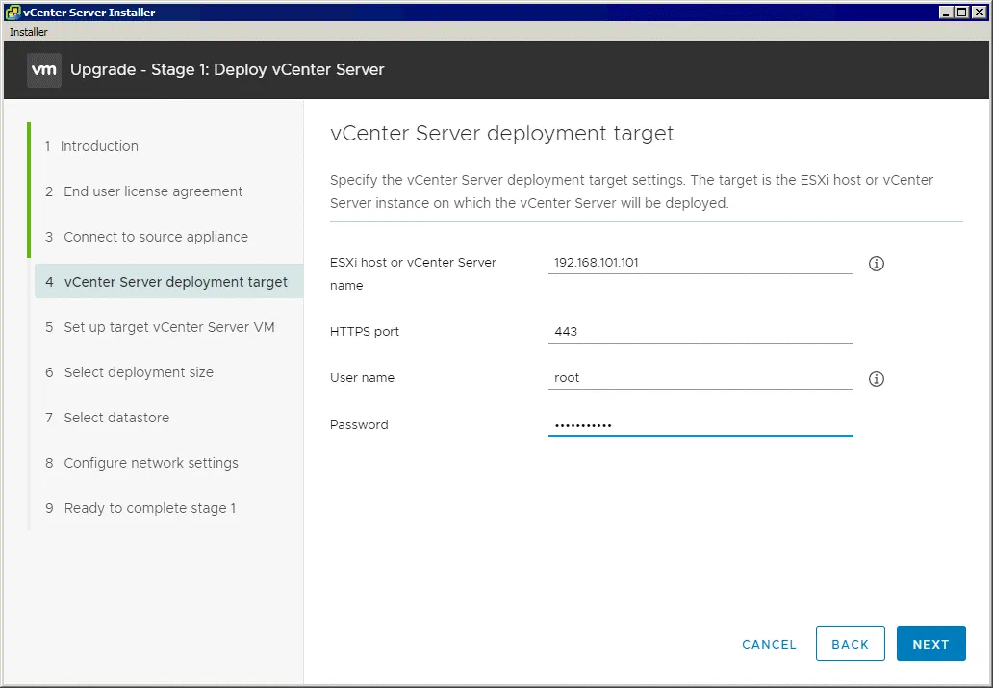Screen dimensions: 993x688
Task: Click the VMware vm logo in header
Action: [x=44, y=70]
